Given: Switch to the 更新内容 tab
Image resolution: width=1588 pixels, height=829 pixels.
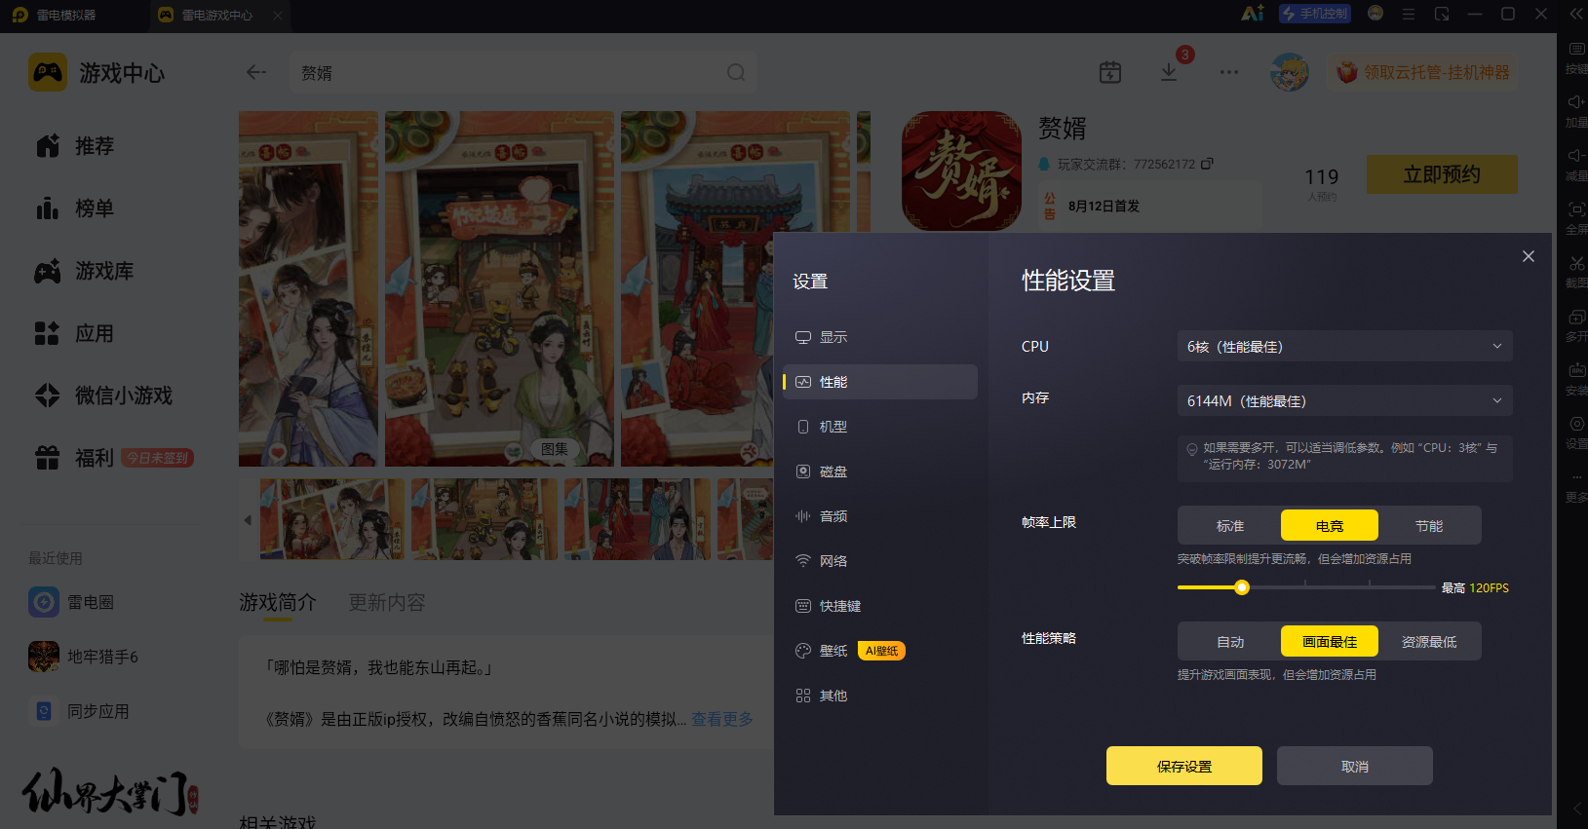Looking at the screenshot, I should [x=387, y=603].
